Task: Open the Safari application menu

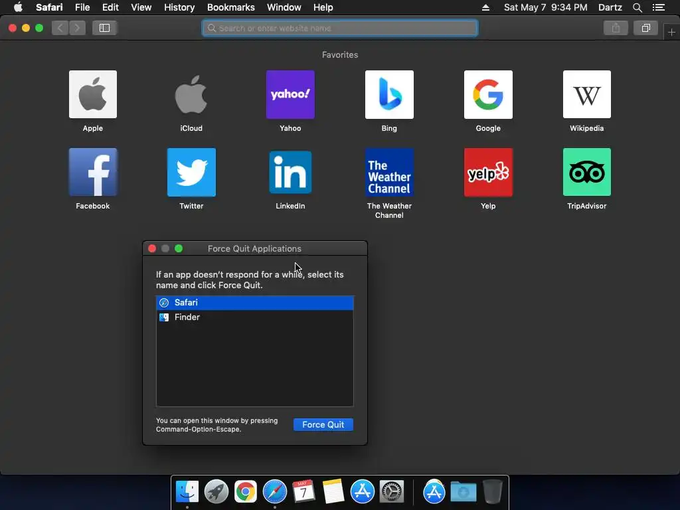Action: [x=49, y=7]
